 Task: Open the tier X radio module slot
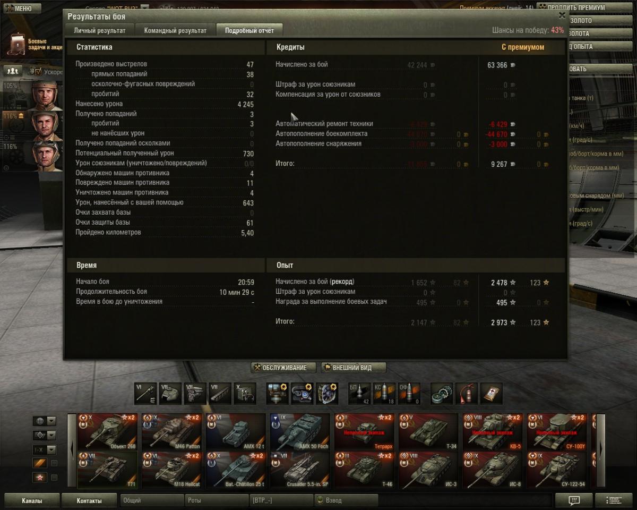pos(245,394)
